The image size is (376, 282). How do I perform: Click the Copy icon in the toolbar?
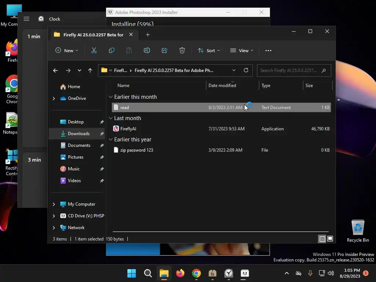click(x=112, y=50)
